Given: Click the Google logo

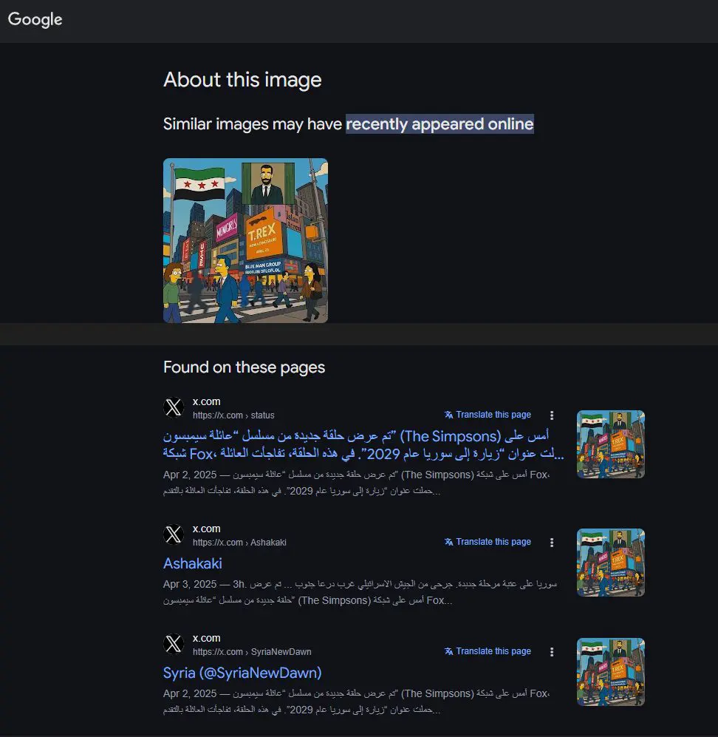Looking at the screenshot, I should point(35,20).
